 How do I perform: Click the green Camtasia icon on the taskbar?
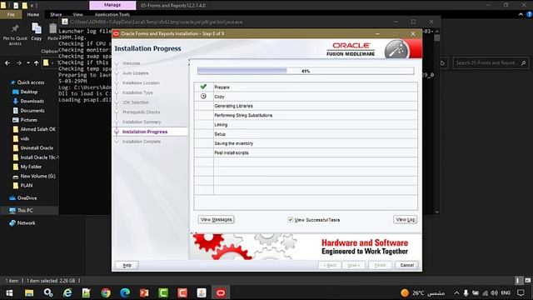tap(163, 292)
